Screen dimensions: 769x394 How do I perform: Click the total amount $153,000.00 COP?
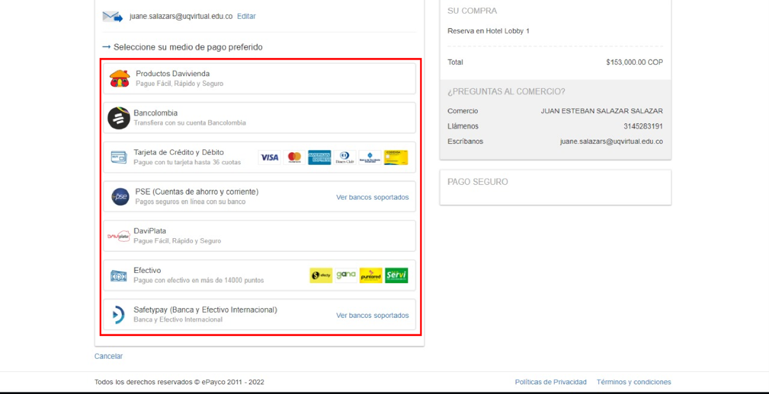(x=635, y=63)
